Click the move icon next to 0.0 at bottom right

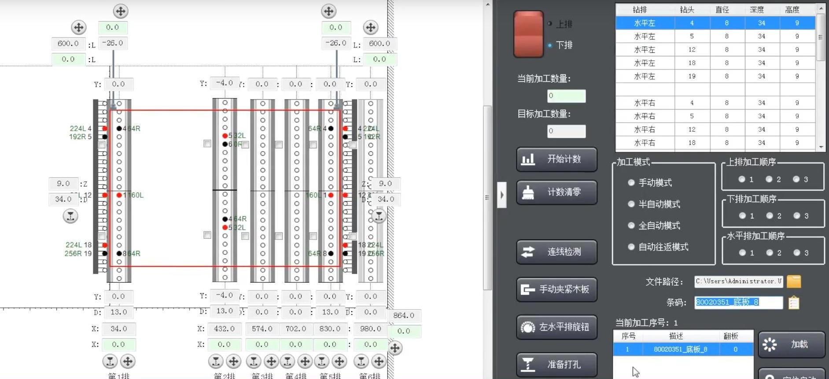click(395, 348)
